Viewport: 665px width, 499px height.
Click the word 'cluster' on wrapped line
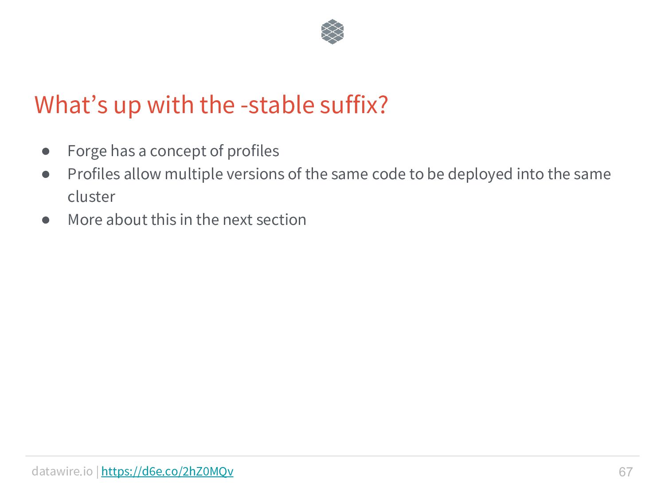pyautogui.click(x=91, y=196)
